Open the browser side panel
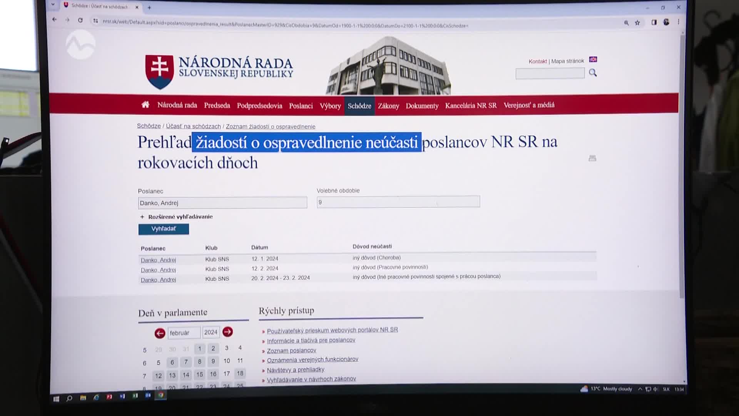This screenshot has height=416, width=739. pyautogui.click(x=654, y=22)
